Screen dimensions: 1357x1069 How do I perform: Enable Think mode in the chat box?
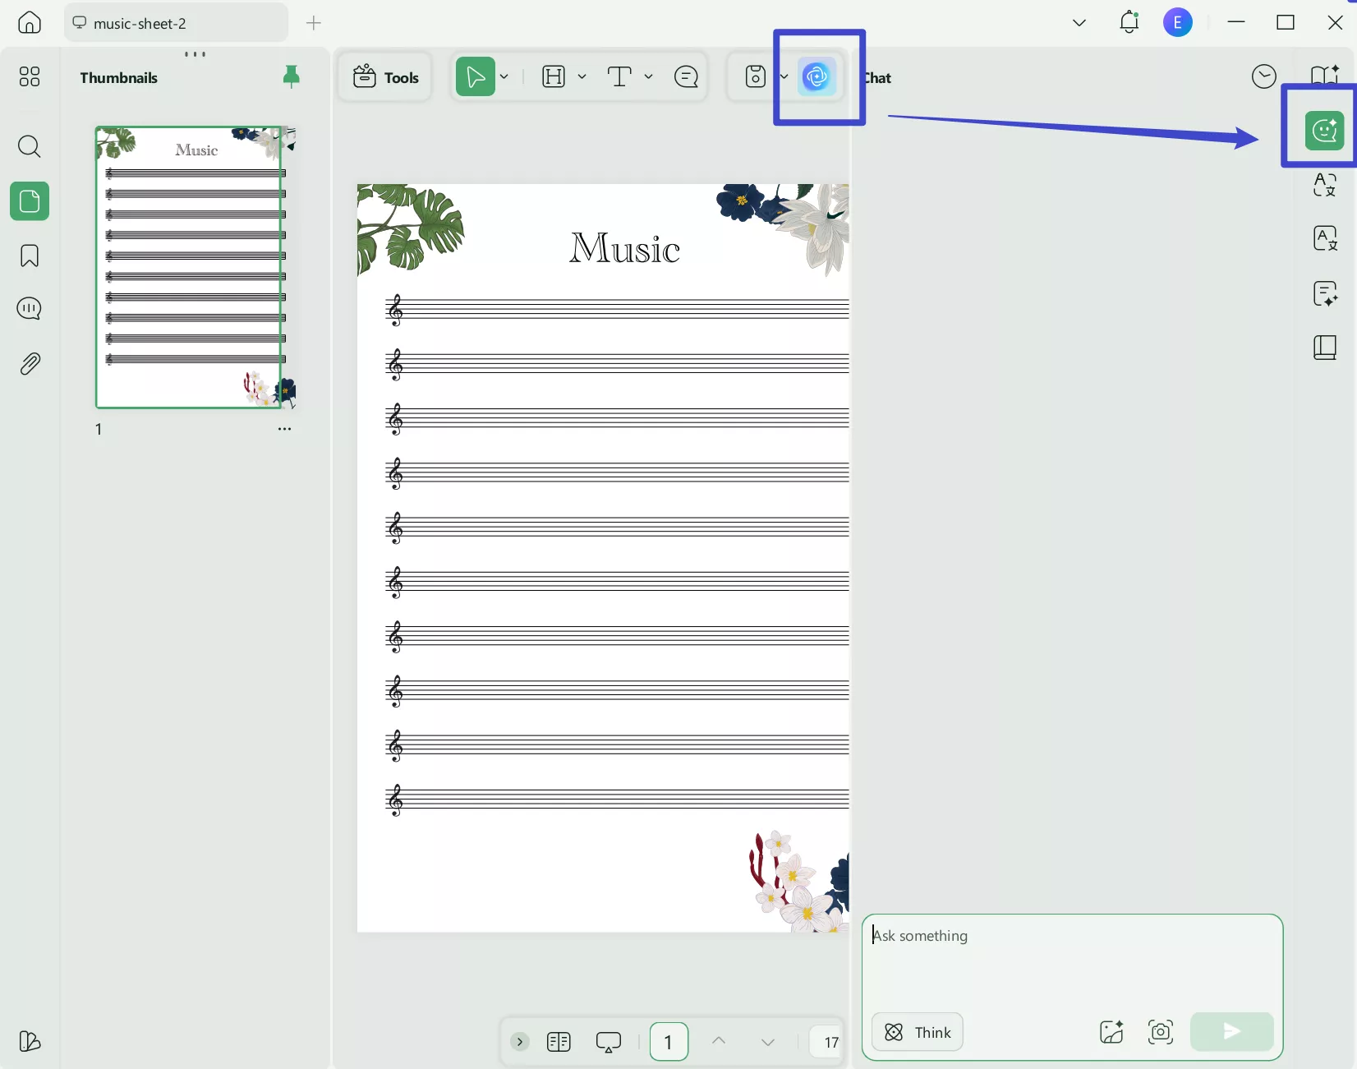coord(917,1032)
